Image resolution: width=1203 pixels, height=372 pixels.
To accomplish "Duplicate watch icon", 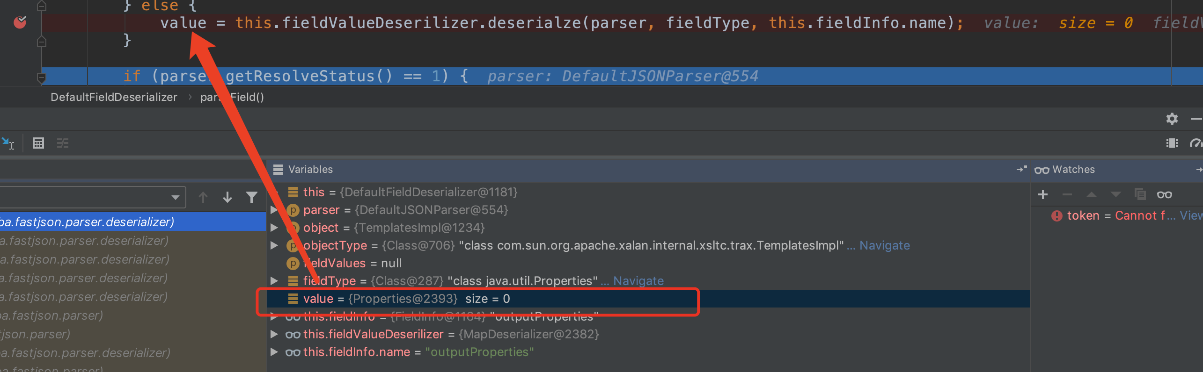I will pos(1140,194).
